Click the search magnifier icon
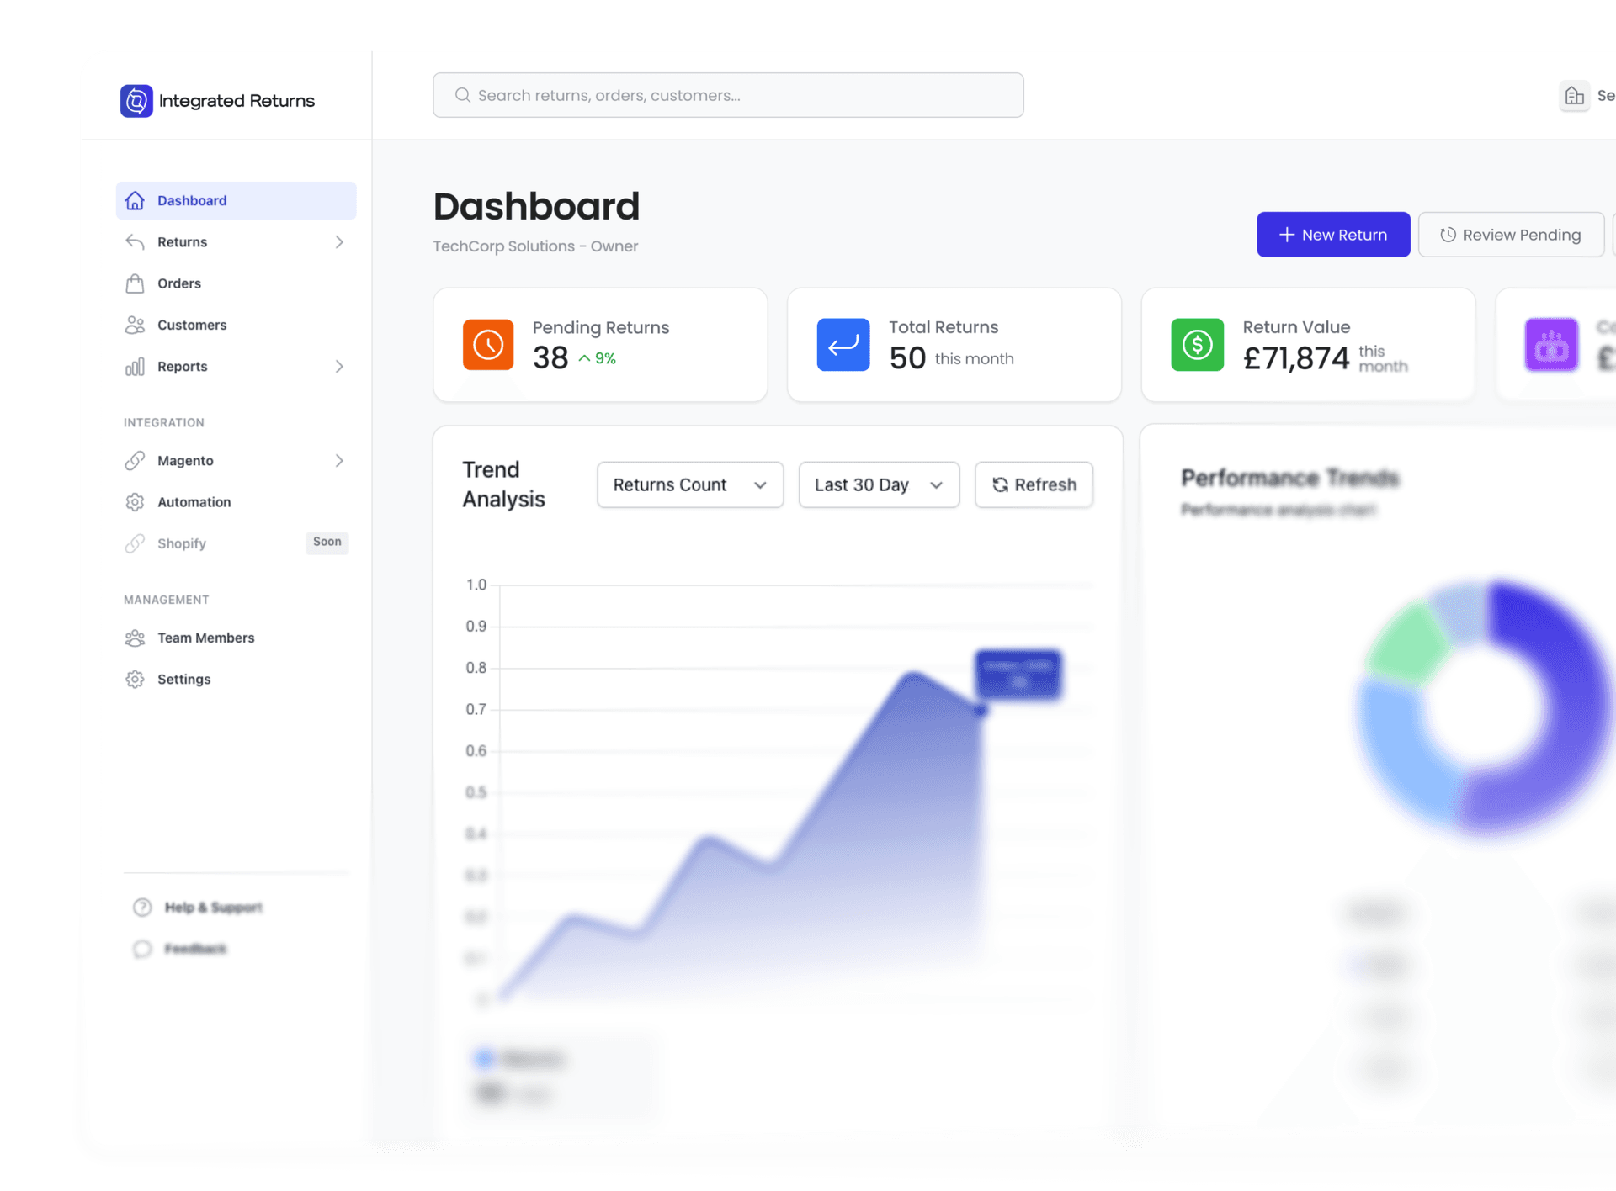The width and height of the screenshot is (1616, 1191). [462, 95]
